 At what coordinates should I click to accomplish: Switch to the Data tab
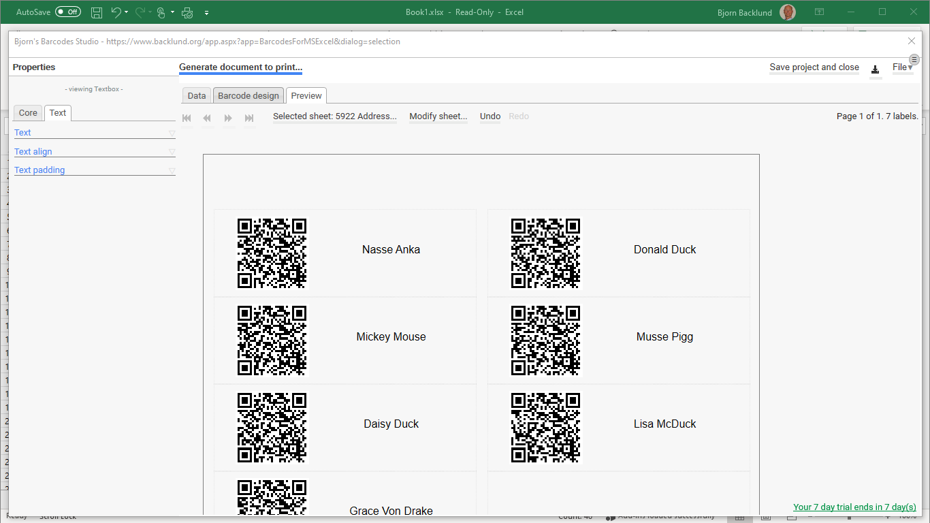[197, 95]
